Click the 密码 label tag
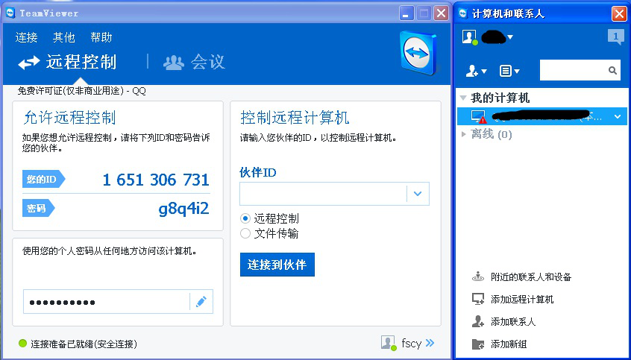Image resolution: width=631 pixels, height=360 pixels. pos(39,209)
